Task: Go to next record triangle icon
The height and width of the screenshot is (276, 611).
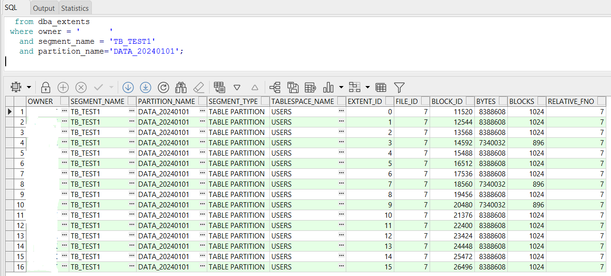Action: pos(237,87)
